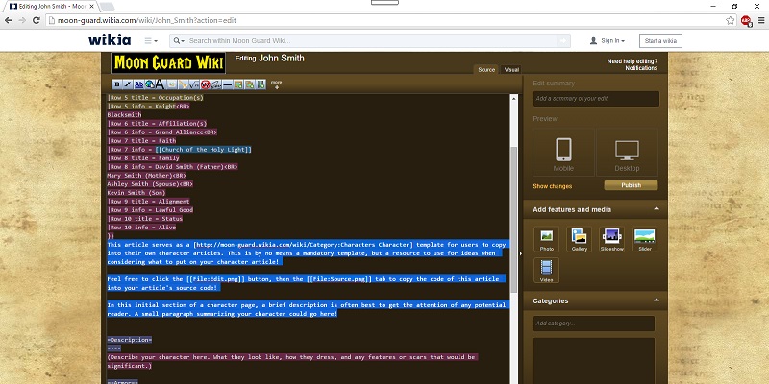Collapse Add features and media section
Viewport: 769px width, 384px height.
657,209
